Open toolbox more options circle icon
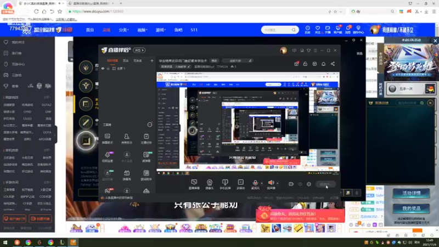This screenshot has width=439, height=247. (150, 125)
